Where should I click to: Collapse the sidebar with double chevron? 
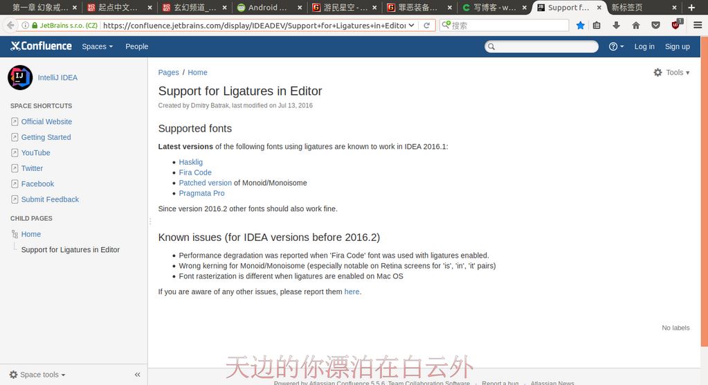(137, 375)
